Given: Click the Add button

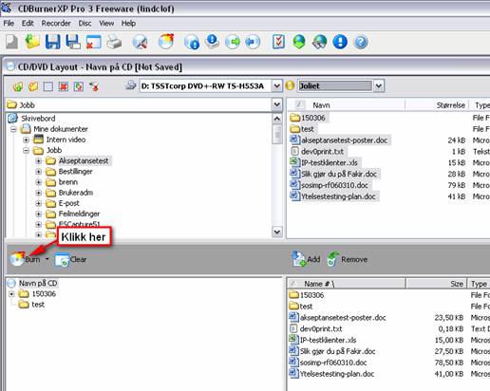Looking at the screenshot, I should pyautogui.click(x=306, y=259).
